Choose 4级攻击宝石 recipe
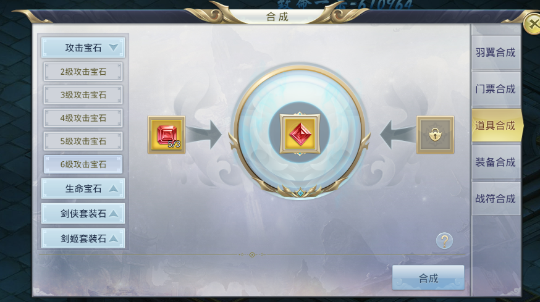Image resolution: width=540 pixels, height=302 pixels. click(x=83, y=118)
